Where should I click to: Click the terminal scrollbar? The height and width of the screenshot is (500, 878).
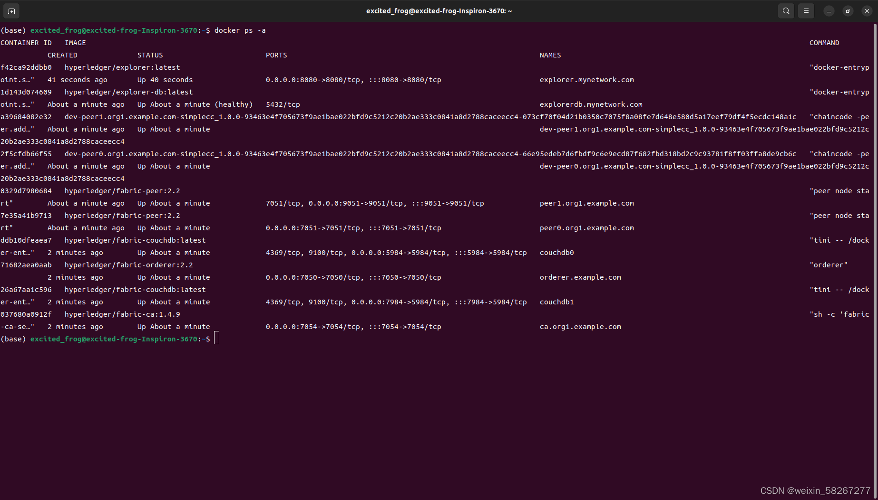tap(875, 260)
